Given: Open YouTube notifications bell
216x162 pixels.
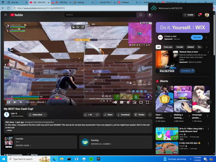Looking at the screenshot, I should click(199, 15).
